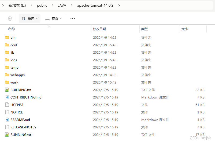Click the 22 KB size of BUILDING.txt
The image size is (215, 142).
[200, 90]
